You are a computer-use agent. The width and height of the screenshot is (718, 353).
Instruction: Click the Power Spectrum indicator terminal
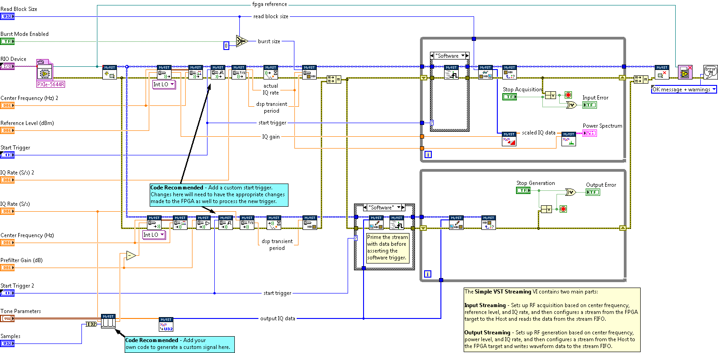pyautogui.click(x=590, y=133)
